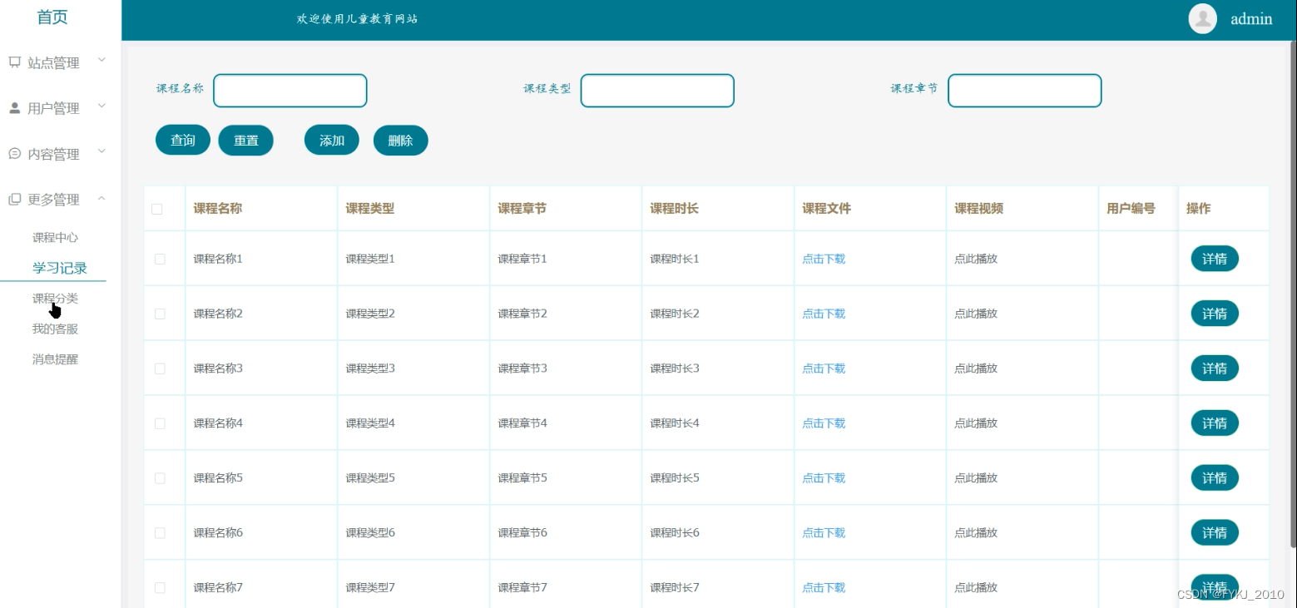This screenshot has width=1297, height=608.
Task: Click 点击下载 link in 课程名称6 row
Action: [x=824, y=533]
